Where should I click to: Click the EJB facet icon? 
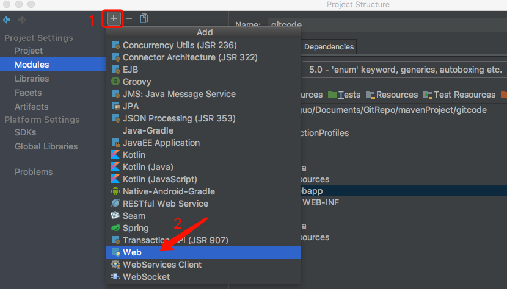[115, 70]
